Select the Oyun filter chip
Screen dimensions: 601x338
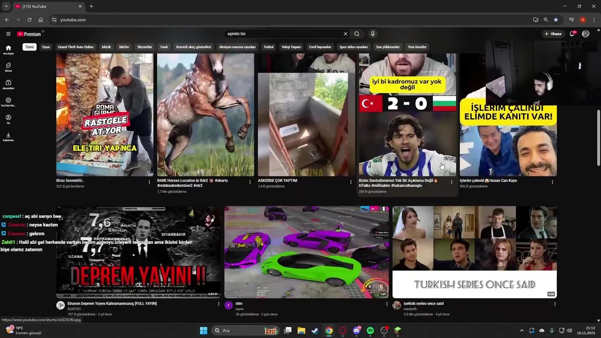[x=46, y=47]
